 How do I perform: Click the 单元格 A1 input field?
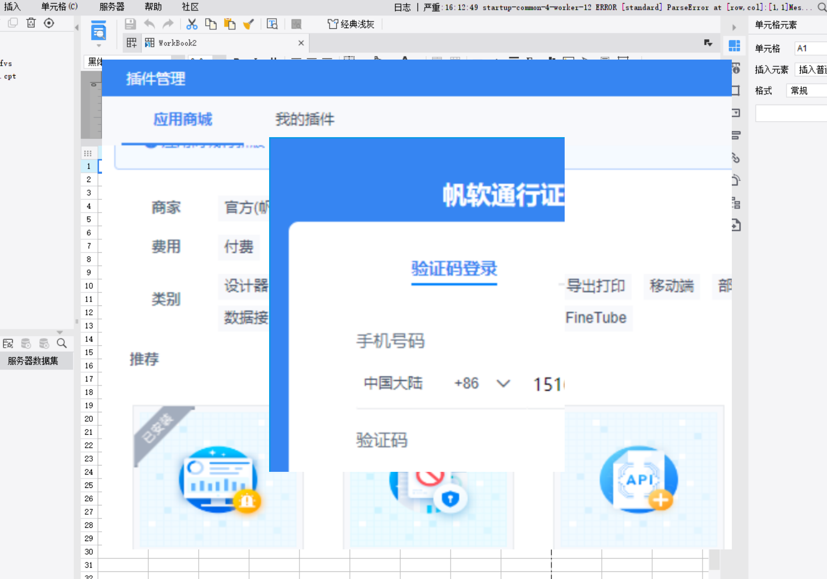[811, 48]
